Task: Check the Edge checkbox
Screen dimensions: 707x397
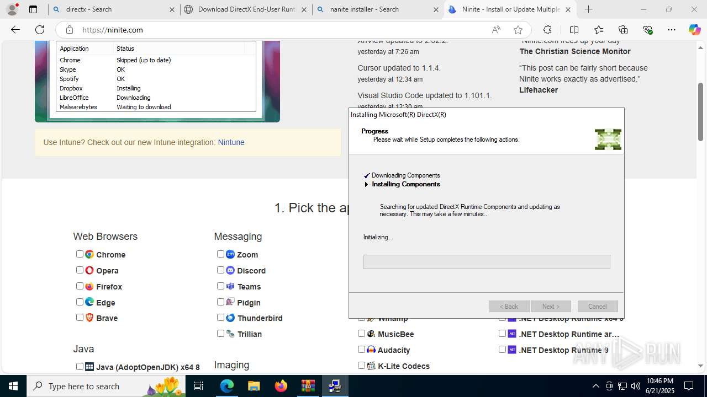Action: click(80, 302)
